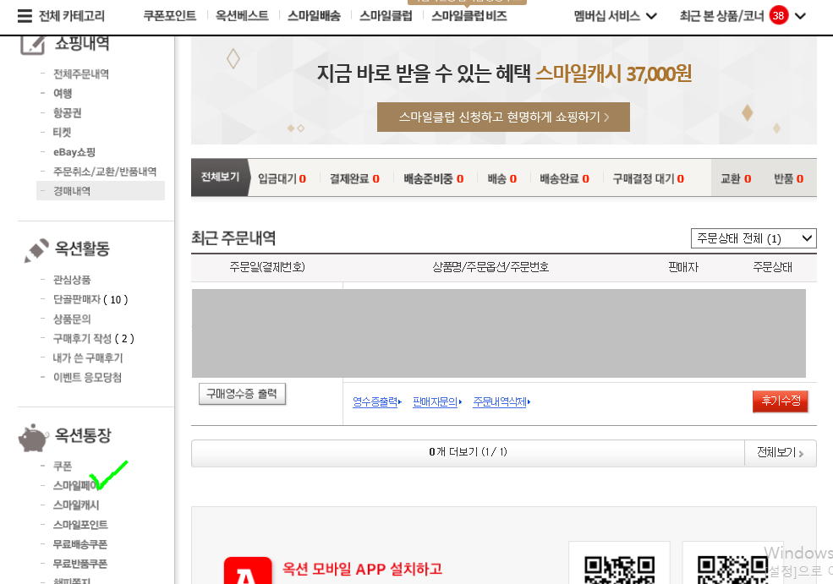Open 관심상품 in the sidebar
This screenshot has height=584, width=833.
(72, 280)
